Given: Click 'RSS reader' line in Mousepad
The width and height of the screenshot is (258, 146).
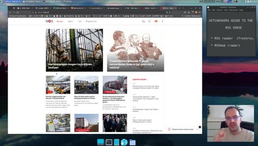Looking at the screenshot, I should point(233,38).
